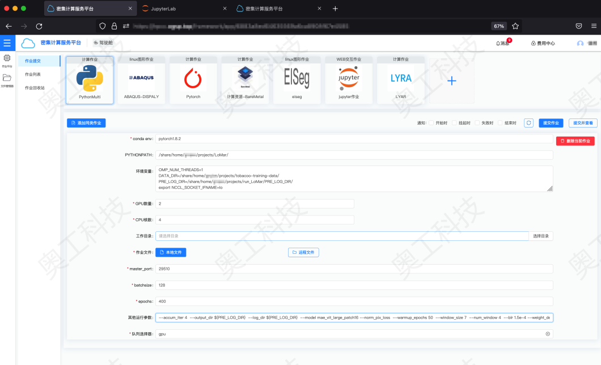Click the padlock site-info icon
601x365 pixels.
(x=114, y=26)
